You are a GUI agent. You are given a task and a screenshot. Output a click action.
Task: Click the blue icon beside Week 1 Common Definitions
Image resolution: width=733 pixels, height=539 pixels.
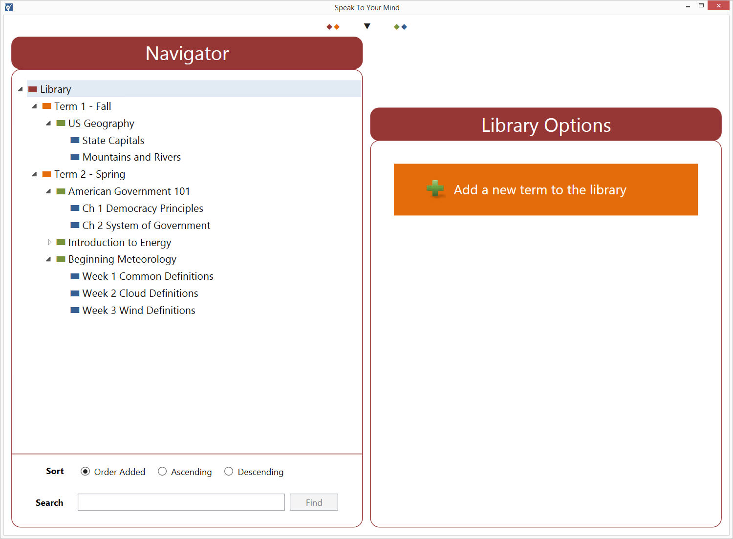pyautogui.click(x=75, y=276)
